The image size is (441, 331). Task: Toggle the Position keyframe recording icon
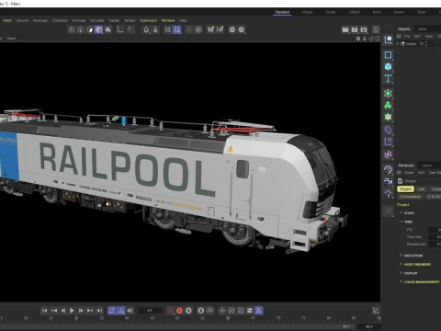pos(222,311)
